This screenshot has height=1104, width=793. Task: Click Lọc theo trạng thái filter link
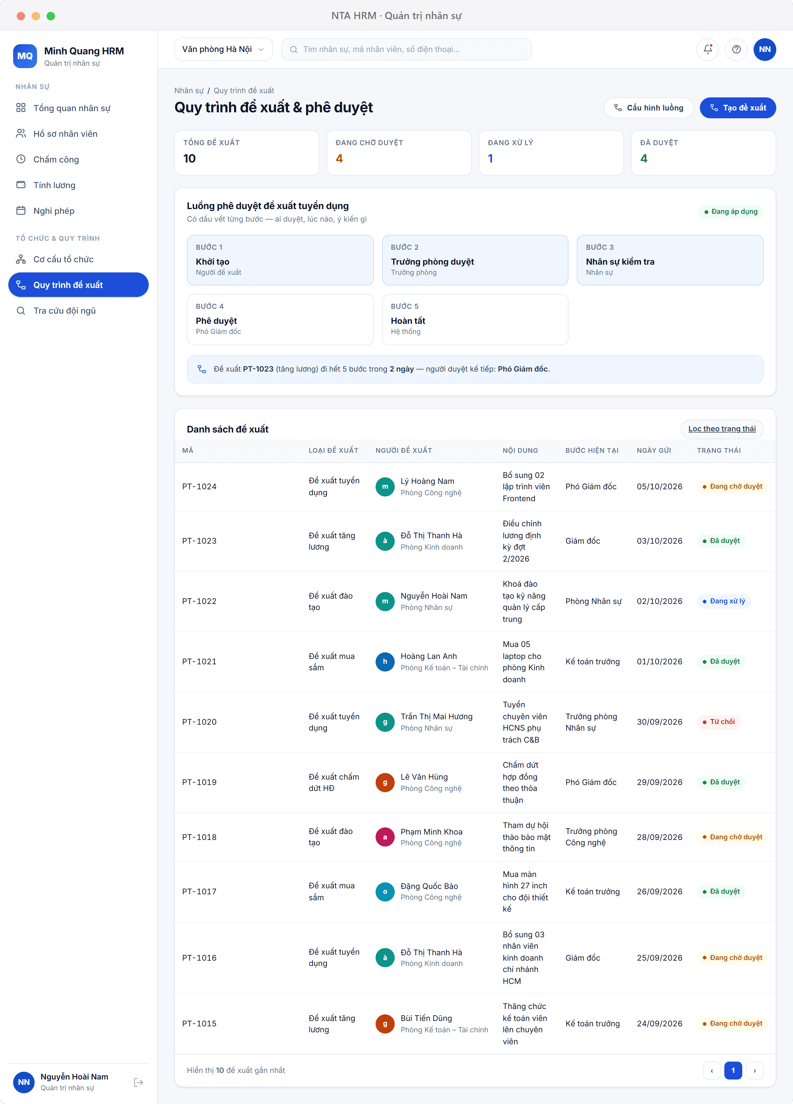point(722,429)
